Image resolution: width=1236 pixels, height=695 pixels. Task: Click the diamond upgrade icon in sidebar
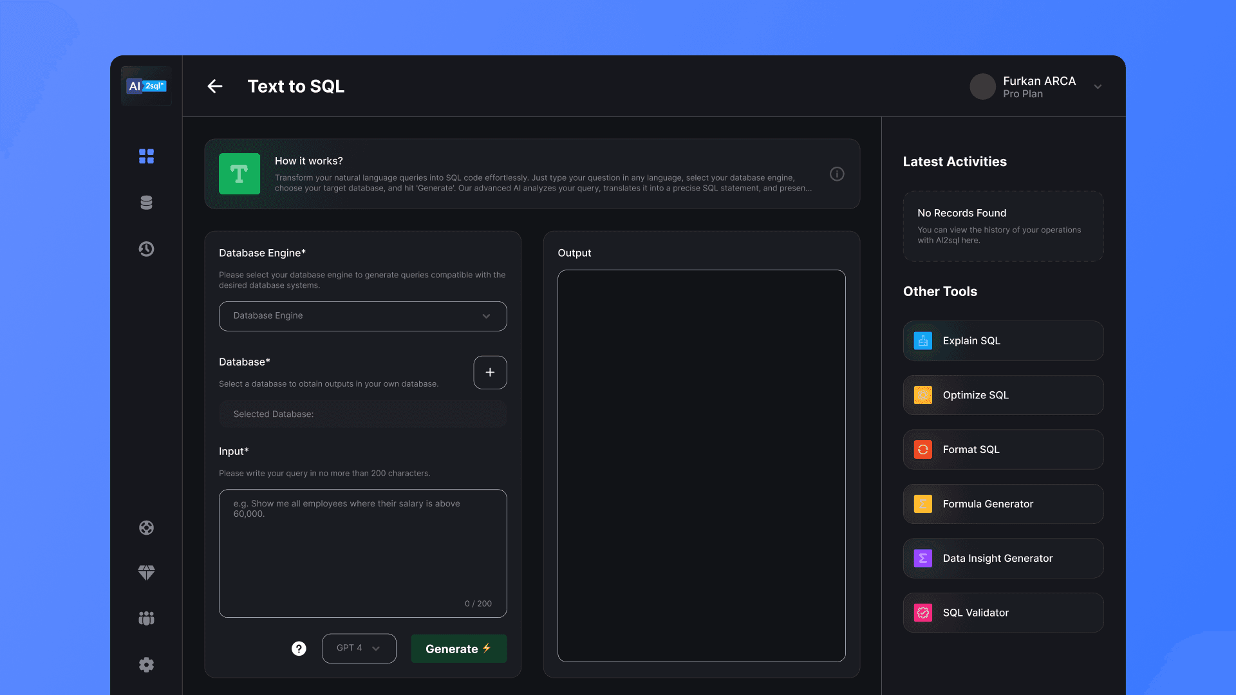tap(146, 573)
